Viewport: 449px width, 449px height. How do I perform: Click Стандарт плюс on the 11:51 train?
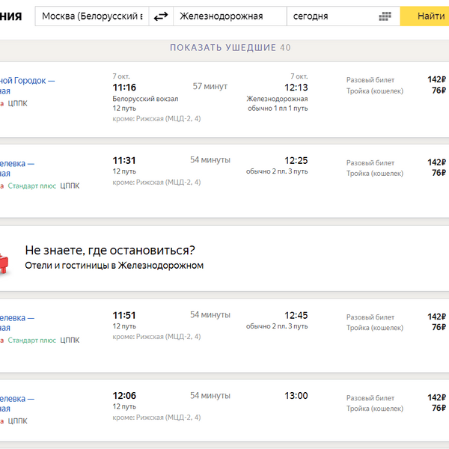31,340
